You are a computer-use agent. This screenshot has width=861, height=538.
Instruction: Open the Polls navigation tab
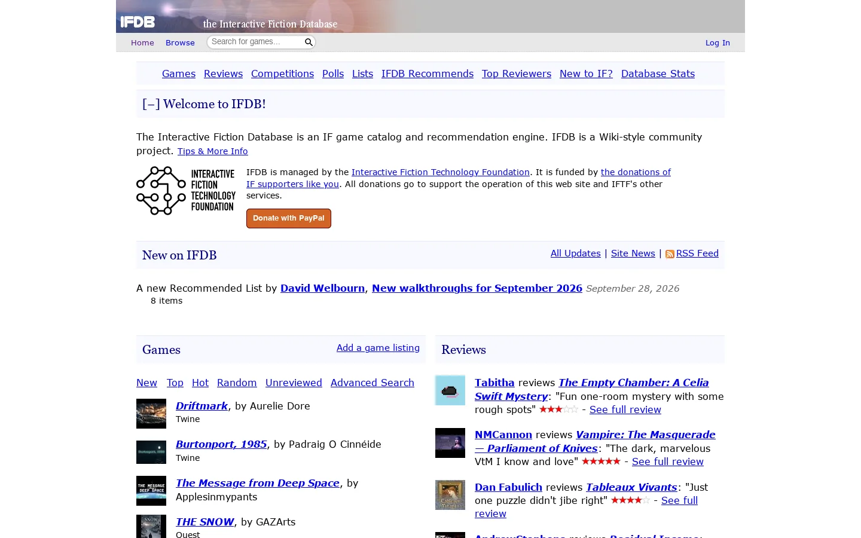pos(333,74)
